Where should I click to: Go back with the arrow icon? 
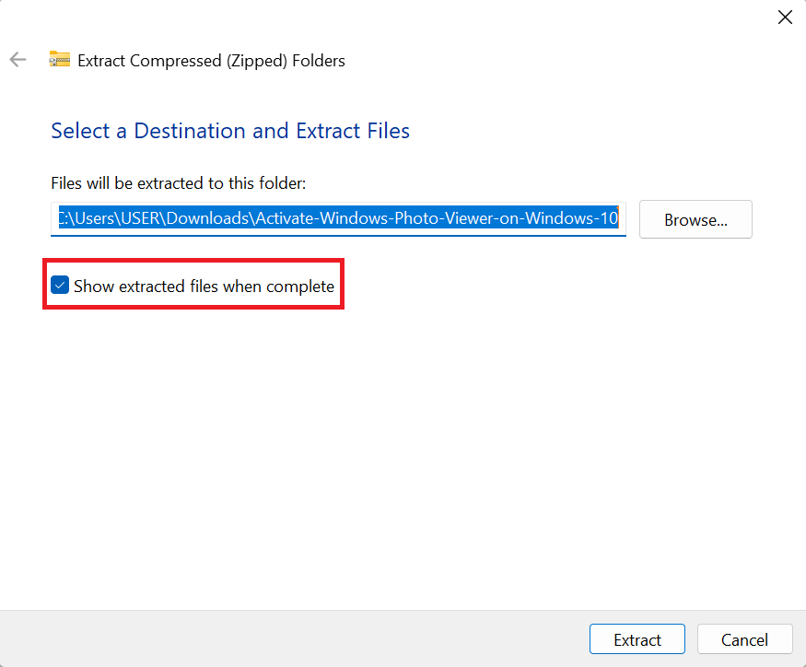(18, 60)
